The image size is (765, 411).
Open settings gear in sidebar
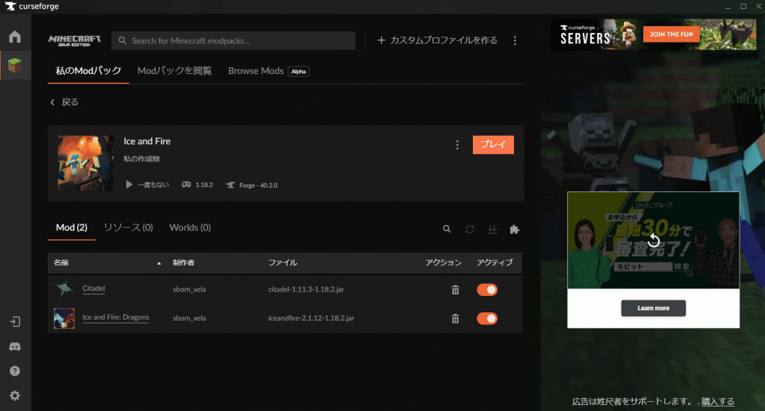[15, 395]
